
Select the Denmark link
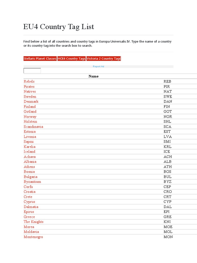tap(31, 101)
